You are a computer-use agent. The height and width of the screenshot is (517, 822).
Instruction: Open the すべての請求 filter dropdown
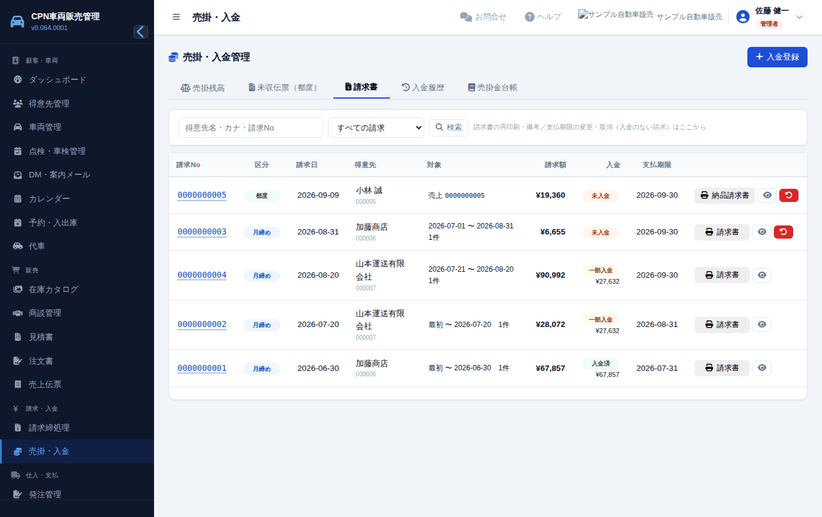[376, 127]
